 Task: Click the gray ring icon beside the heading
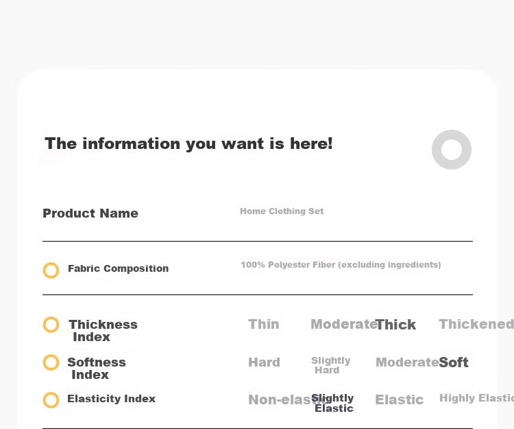tap(452, 150)
